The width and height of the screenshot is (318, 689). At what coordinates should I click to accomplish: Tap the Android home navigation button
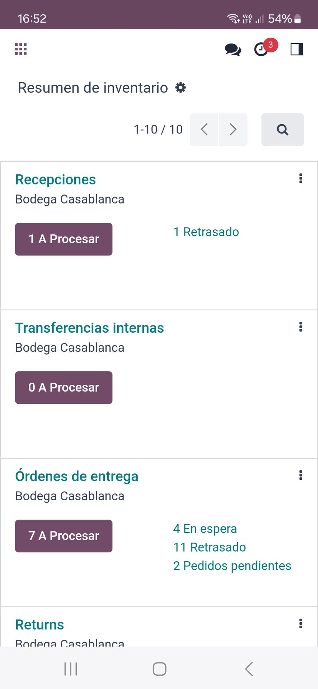[x=159, y=669]
